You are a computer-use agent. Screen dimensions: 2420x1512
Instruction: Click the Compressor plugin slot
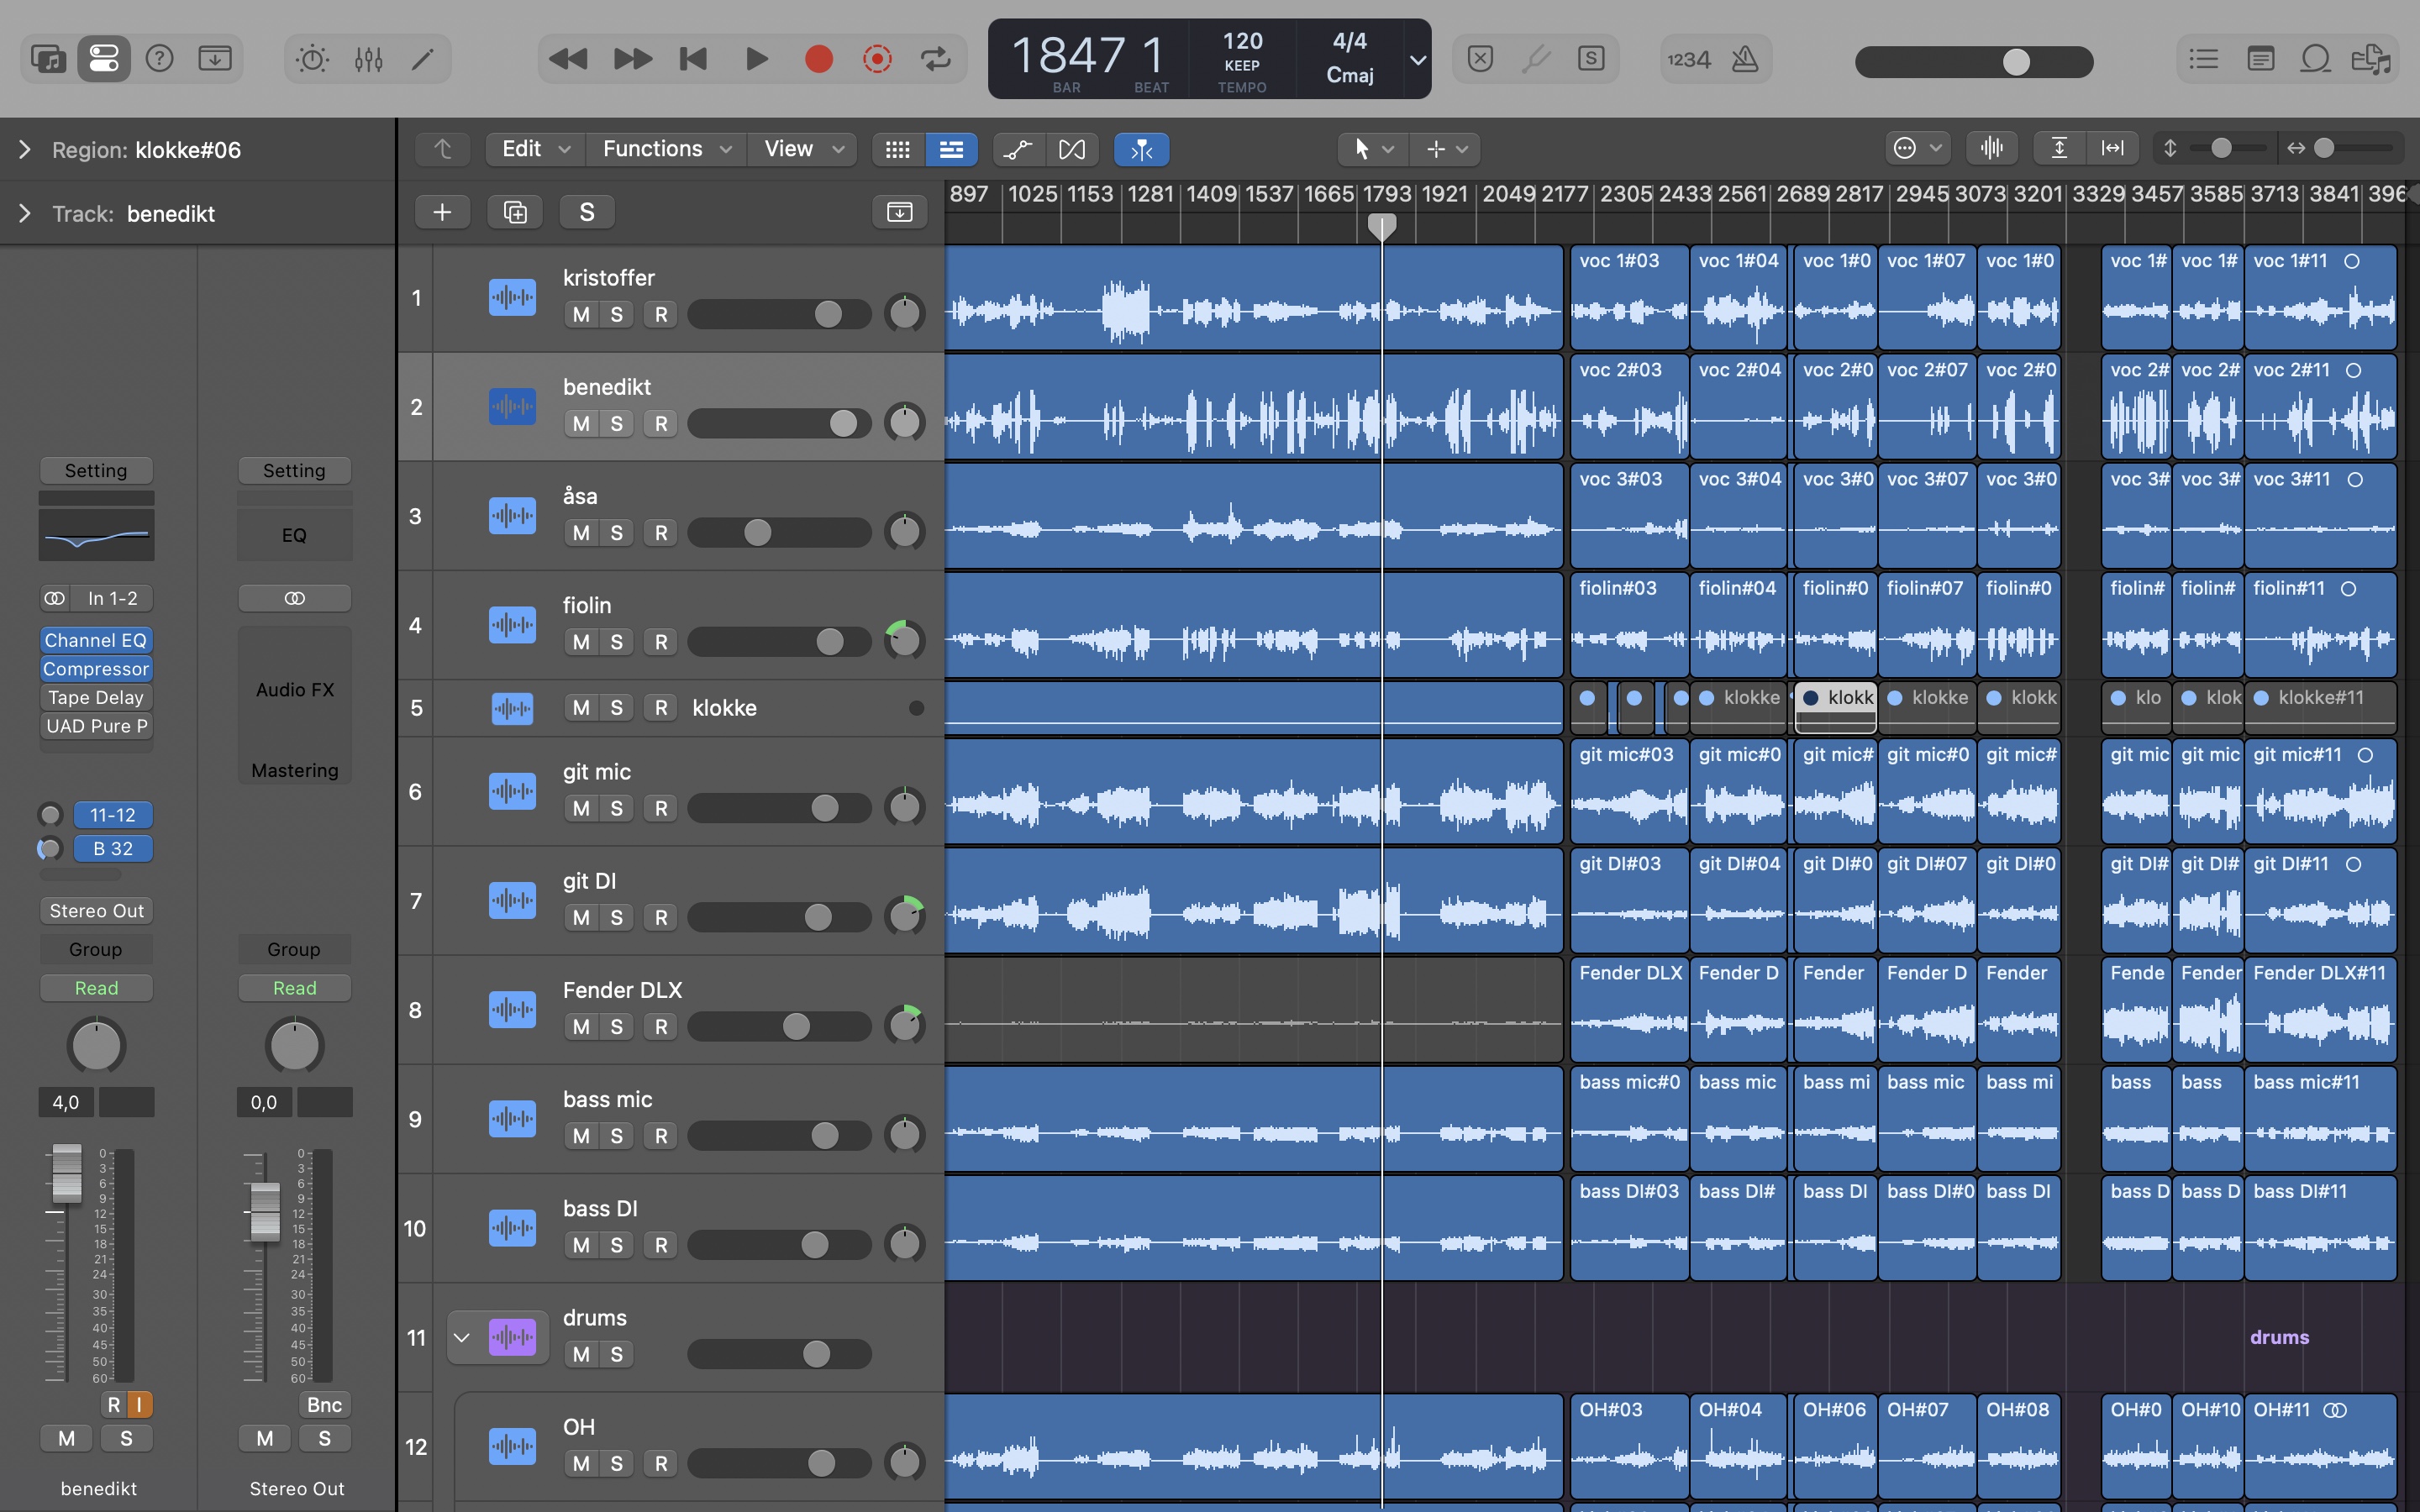pos(96,669)
